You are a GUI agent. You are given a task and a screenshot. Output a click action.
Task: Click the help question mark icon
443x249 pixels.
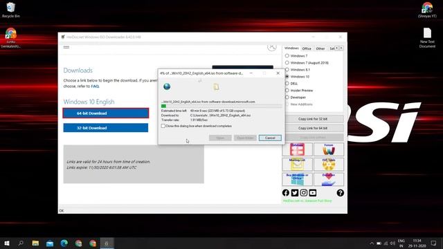[340, 193]
